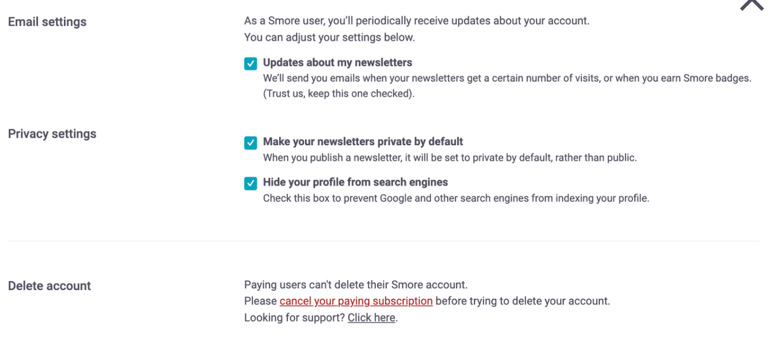Viewport: 770px width, 342px height.
Task: Click the "Updates about my newsletters" label text
Action: click(x=337, y=62)
